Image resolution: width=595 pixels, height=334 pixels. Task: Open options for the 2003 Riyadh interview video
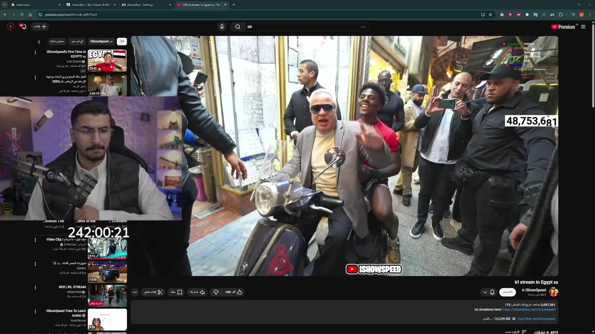[x=35, y=77]
